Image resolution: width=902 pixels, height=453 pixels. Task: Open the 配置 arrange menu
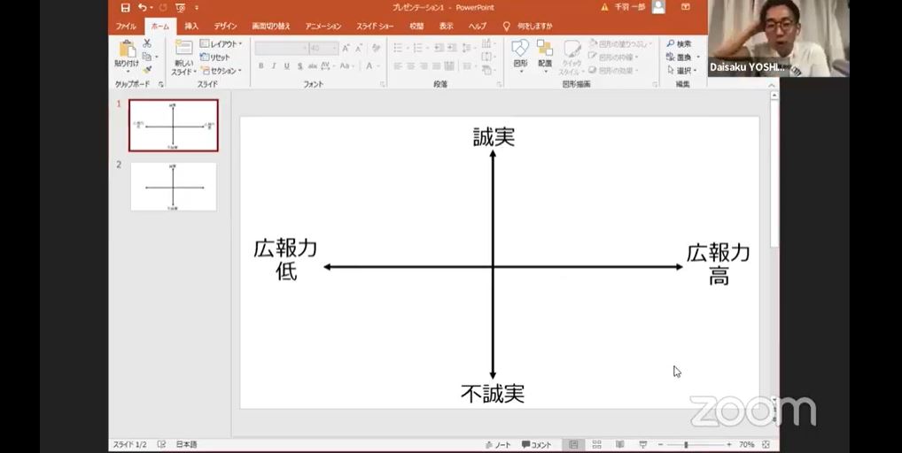[x=545, y=49]
